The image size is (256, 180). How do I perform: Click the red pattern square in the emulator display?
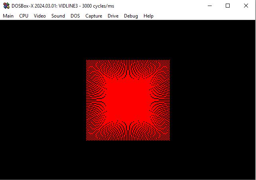coord(128,100)
